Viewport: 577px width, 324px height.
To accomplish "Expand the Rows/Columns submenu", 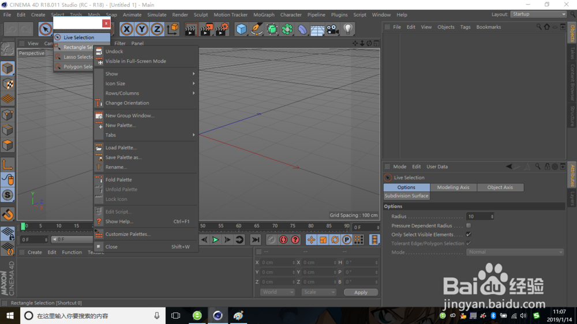I will 147,93.
